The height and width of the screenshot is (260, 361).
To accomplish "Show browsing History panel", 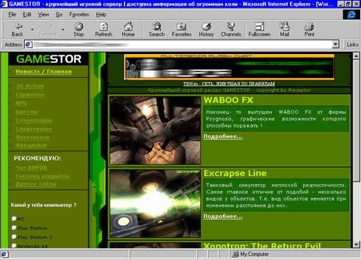I will click(206, 29).
